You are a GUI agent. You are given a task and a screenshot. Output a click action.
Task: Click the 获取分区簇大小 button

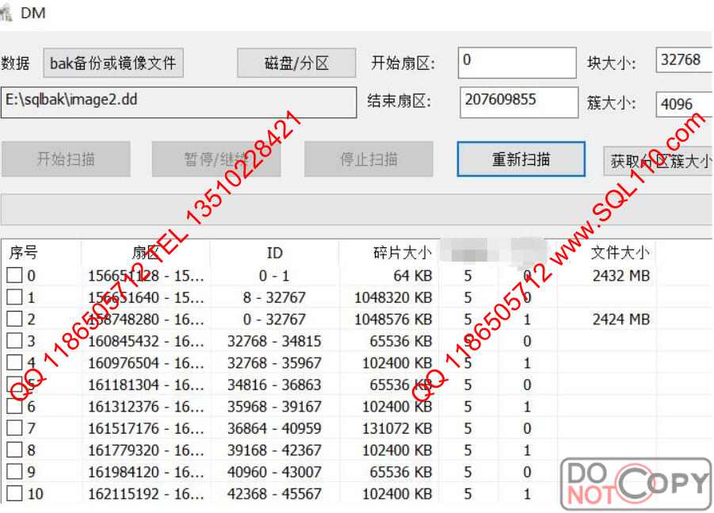(659, 161)
